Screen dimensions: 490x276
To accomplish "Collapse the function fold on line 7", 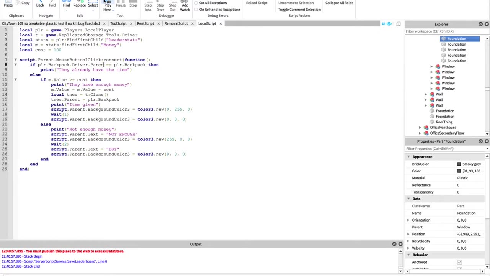I will (15, 60).
